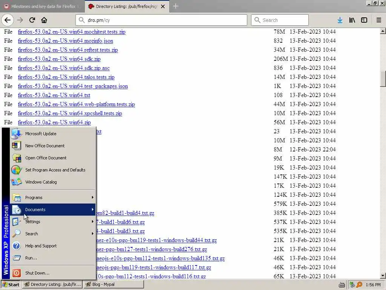
Task: Click the 1:56 PM taskbar clock
Action: pyautogui.click(x=373, y=285)
